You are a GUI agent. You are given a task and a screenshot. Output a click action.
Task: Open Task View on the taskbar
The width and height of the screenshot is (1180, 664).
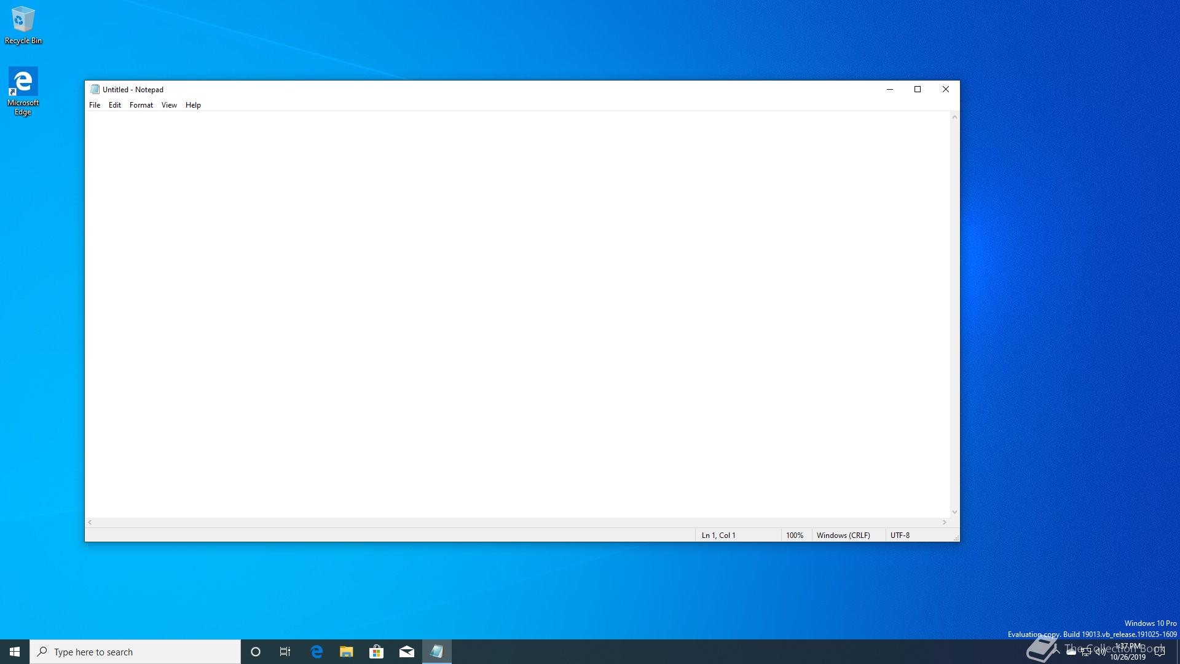click(285, 652)
